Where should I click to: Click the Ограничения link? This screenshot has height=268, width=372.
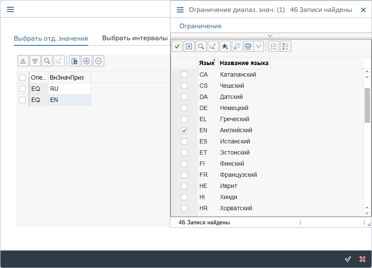coord(200,26)
